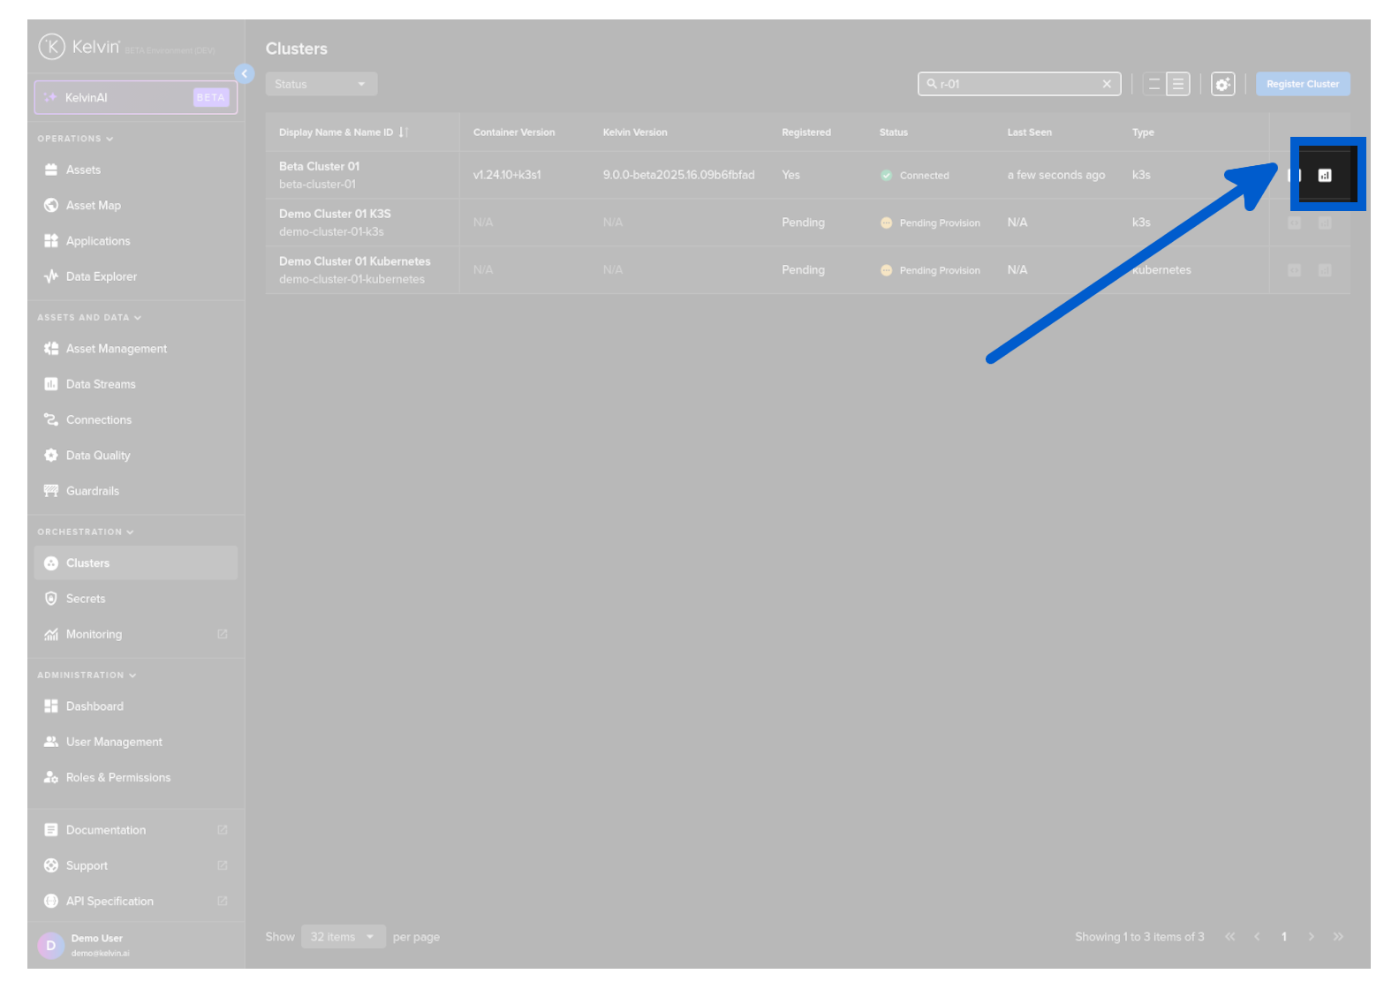Open monitoring chart for Beta Cluster 01
This screenshot has width=1399, height=989.
tap(1324, 176)
